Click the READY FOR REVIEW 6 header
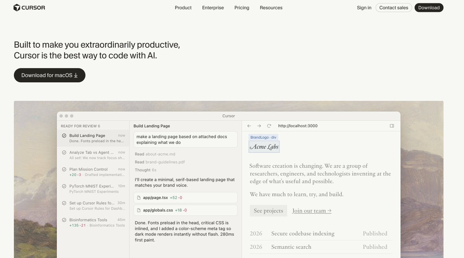The height and width of the screenshot is (258, 464). tap(80, 126)
